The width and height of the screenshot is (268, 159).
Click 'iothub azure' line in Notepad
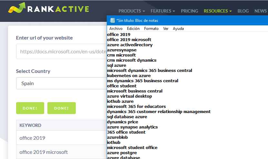[120, 101]
